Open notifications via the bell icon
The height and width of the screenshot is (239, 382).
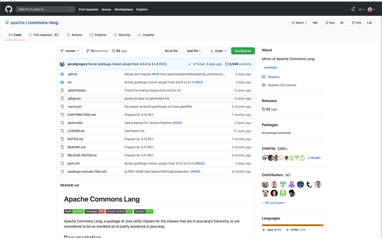point(352,9)
